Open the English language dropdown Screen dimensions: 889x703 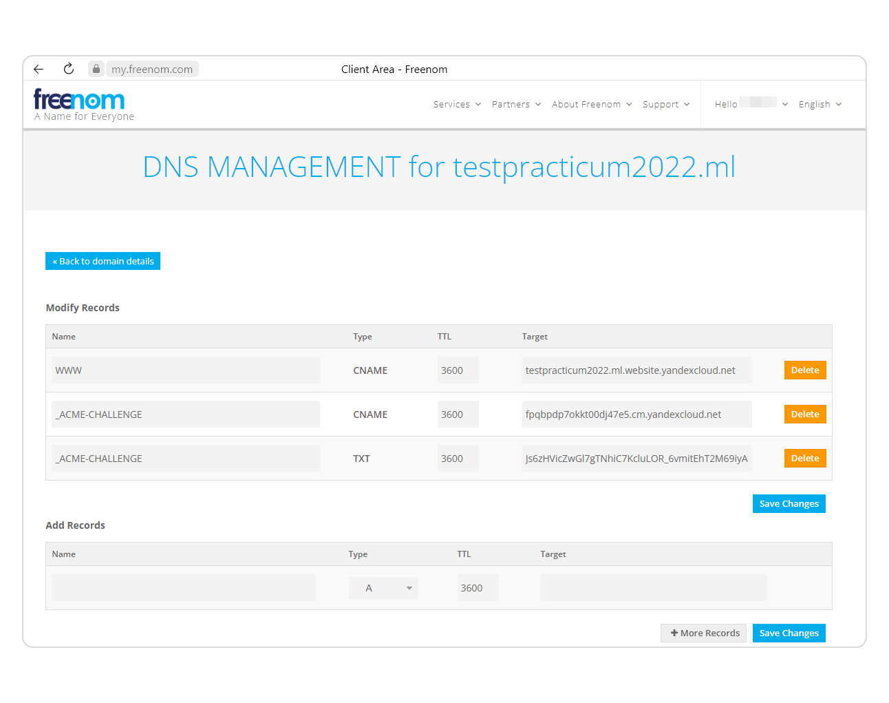tap(820, 104)
